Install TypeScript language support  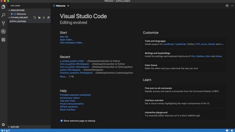pyautogui.click(x=180, y=44)
